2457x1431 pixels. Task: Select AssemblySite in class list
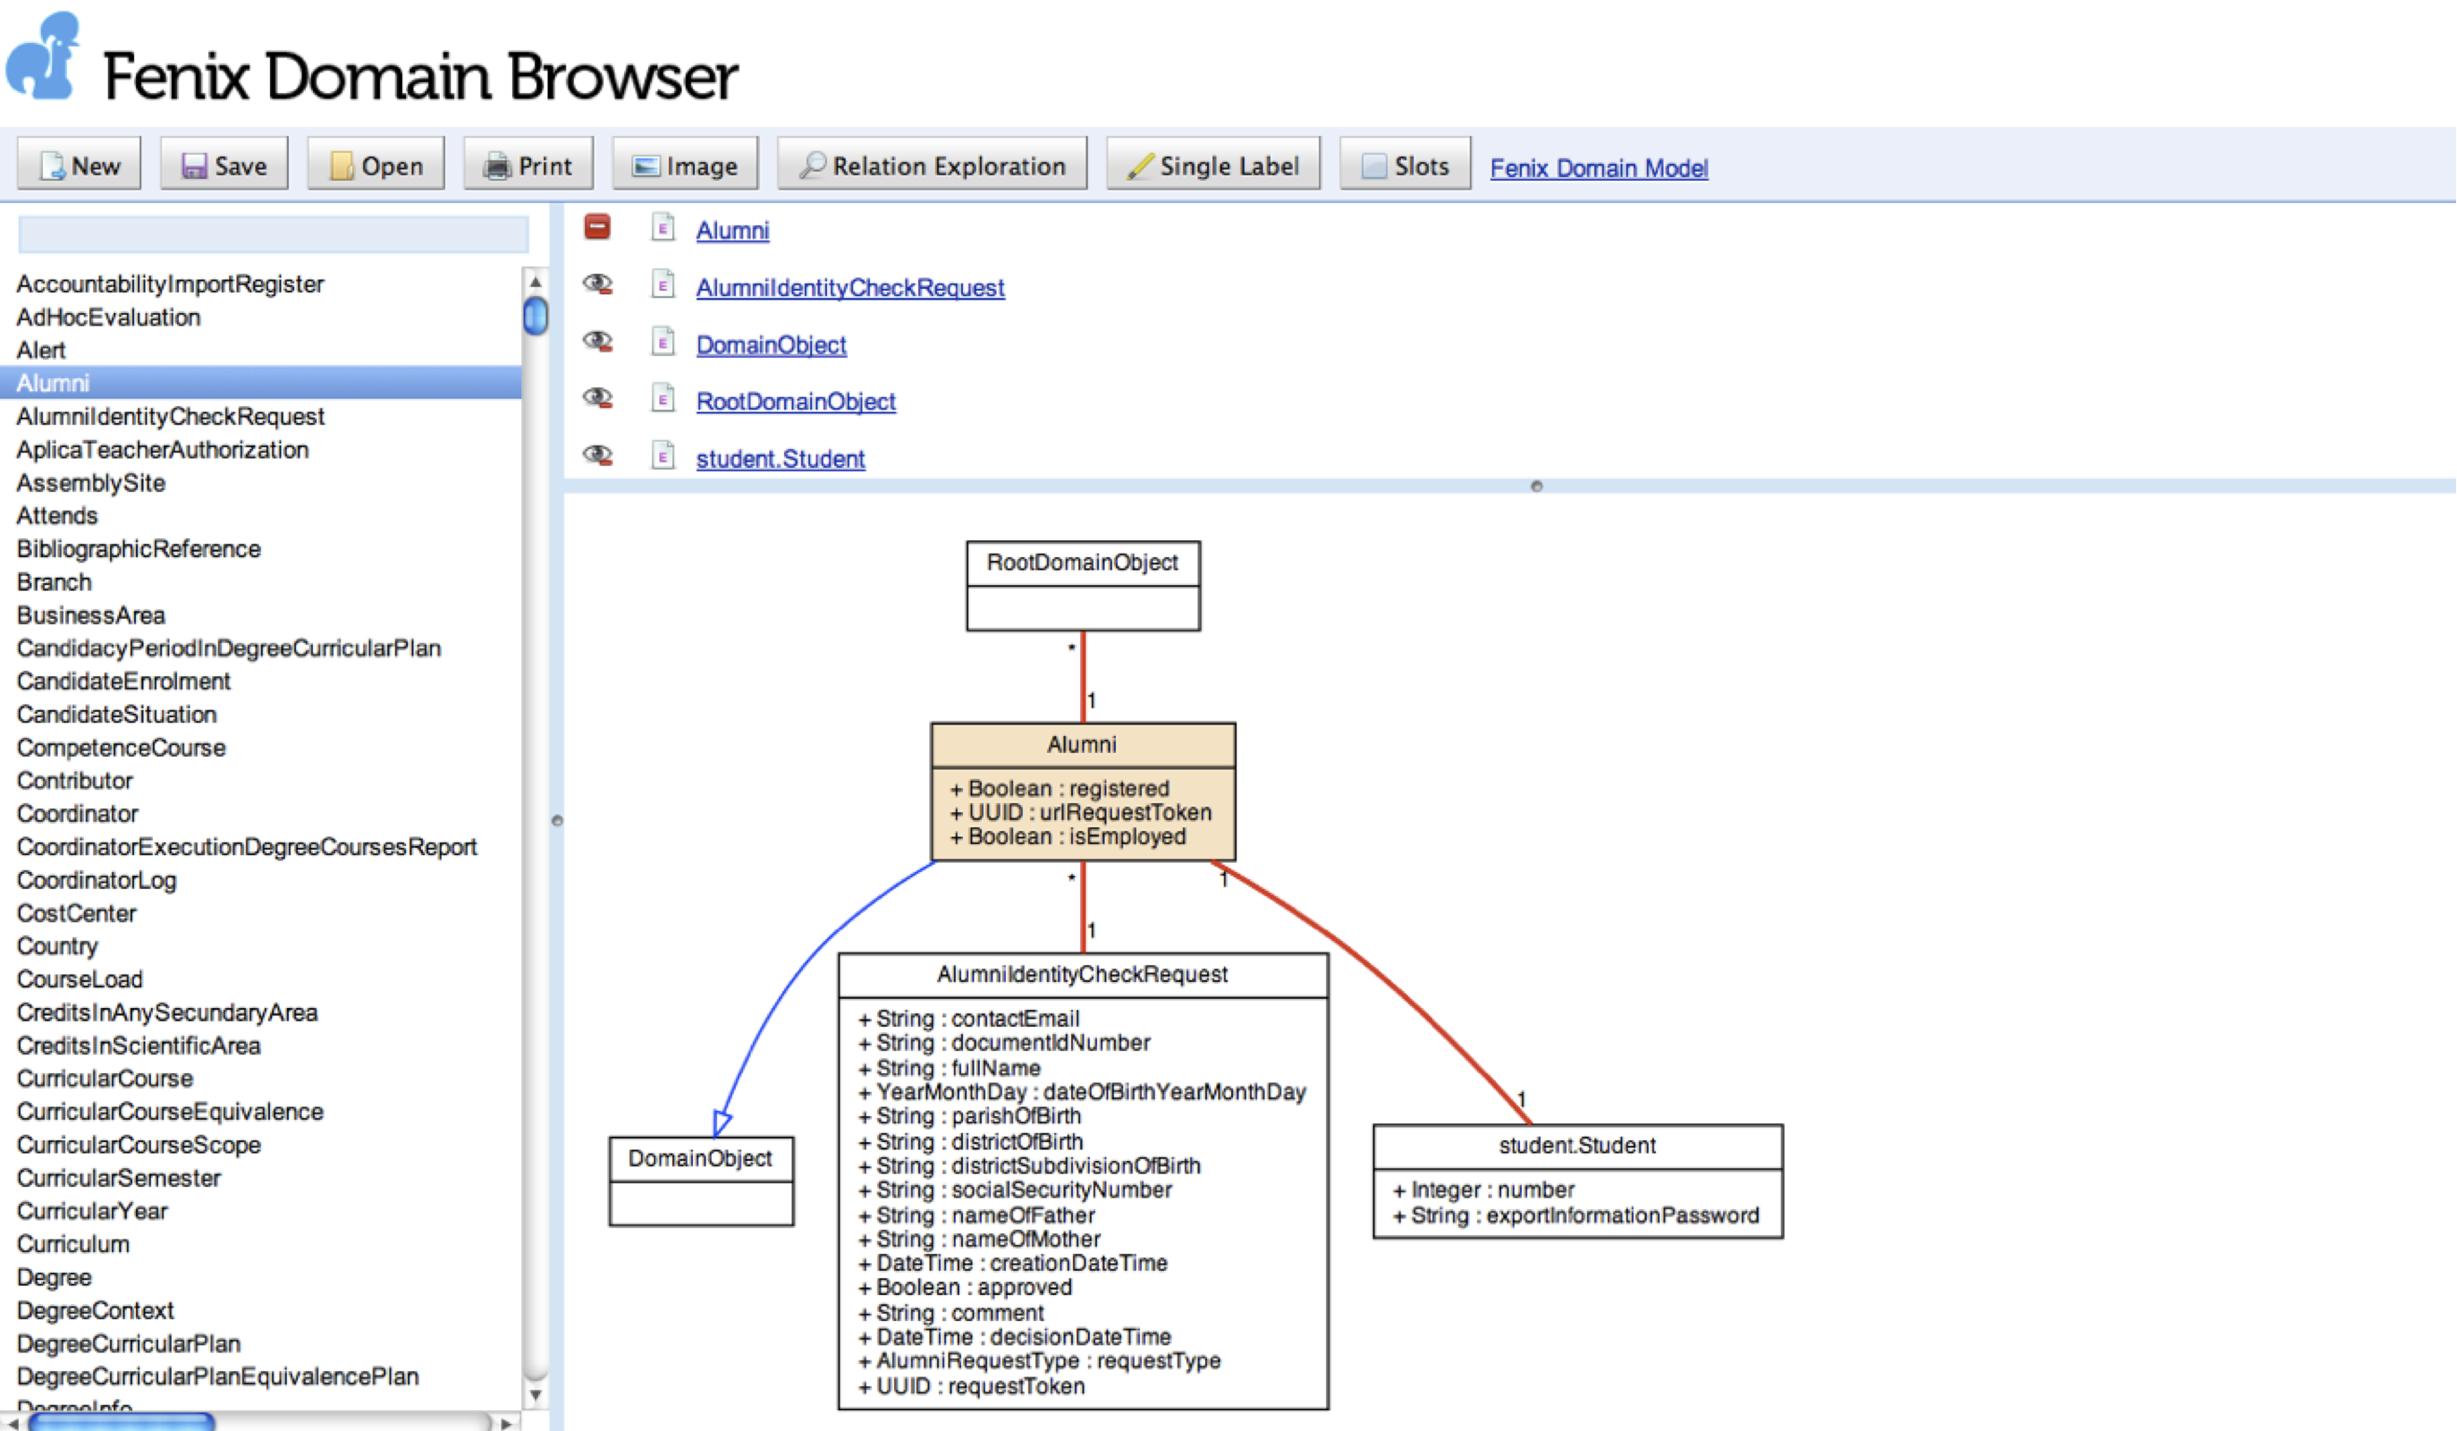pyautogui.click(x=90, y=483)
